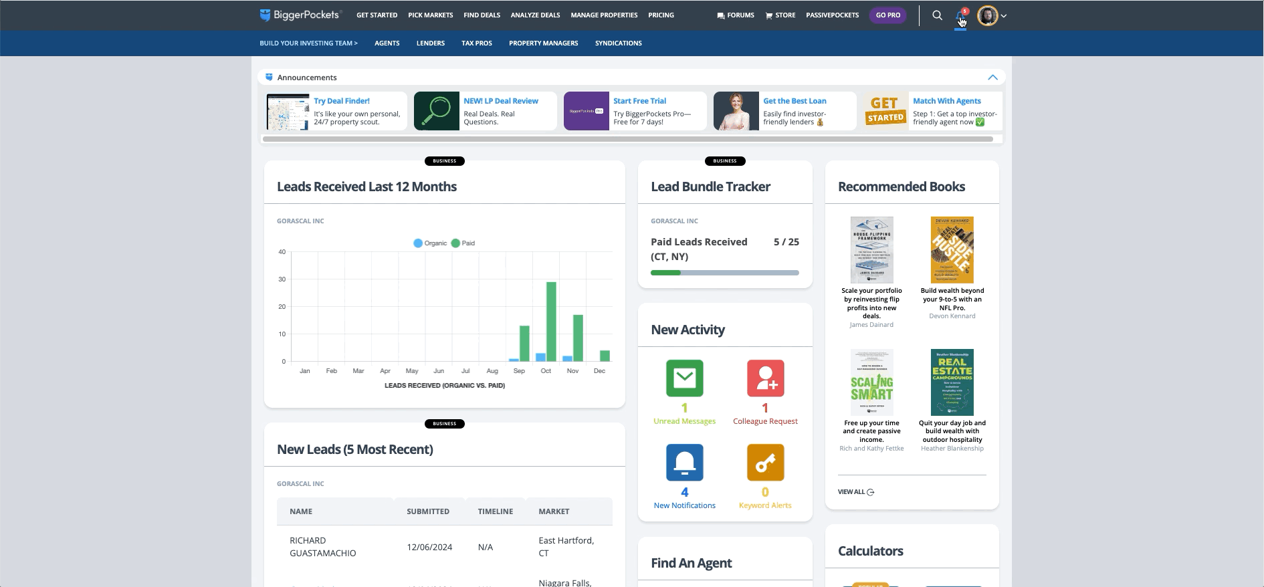Click the New Notifications bell tile
This screenshot has height=587, width=1264.
click(684, 463)
